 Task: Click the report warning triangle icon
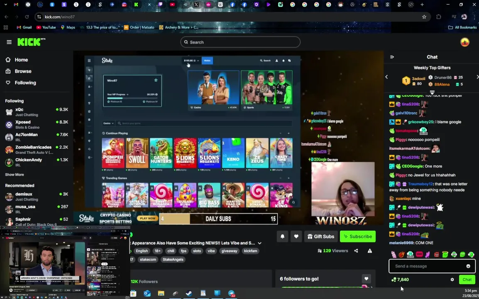(370, 251)
